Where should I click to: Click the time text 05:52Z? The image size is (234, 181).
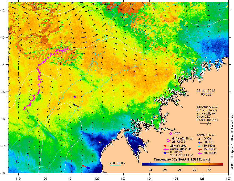tap(206, 94)
